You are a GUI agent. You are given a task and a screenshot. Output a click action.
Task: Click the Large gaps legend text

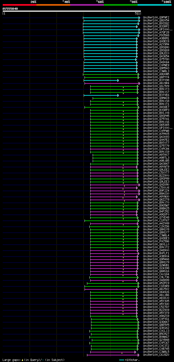click(x=33, y=360)
